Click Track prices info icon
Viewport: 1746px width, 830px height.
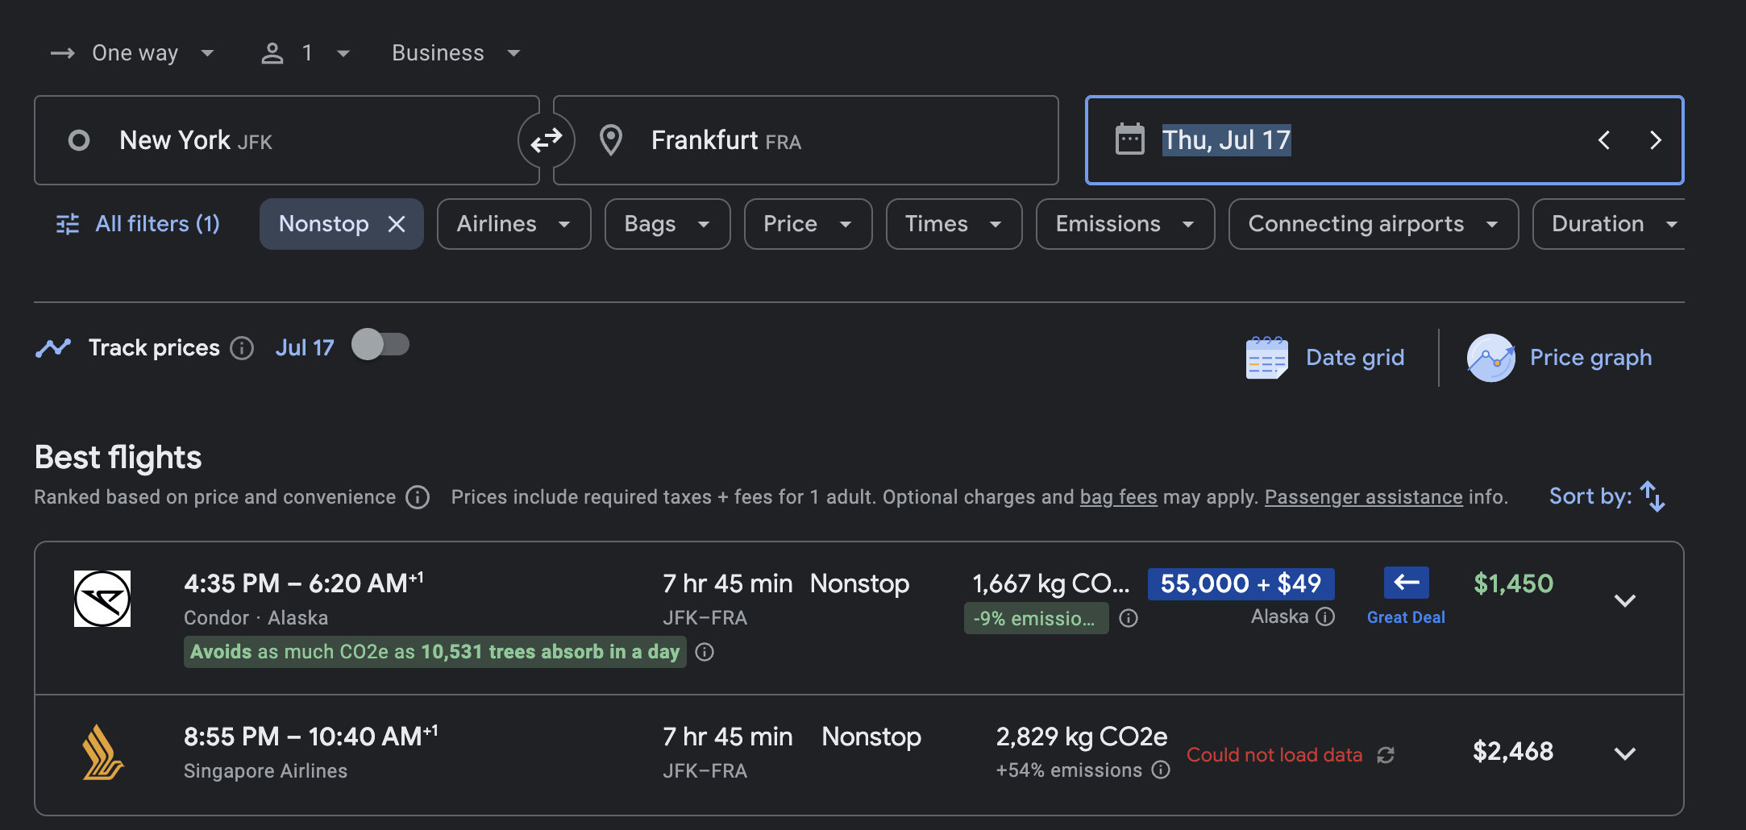[x=242, y=348]
